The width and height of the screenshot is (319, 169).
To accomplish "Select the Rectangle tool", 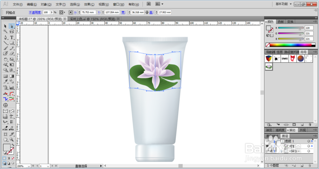I will [x=11, y=43].
